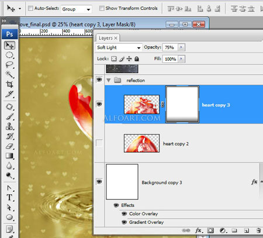Select the Crop tool

coord(9,84)
